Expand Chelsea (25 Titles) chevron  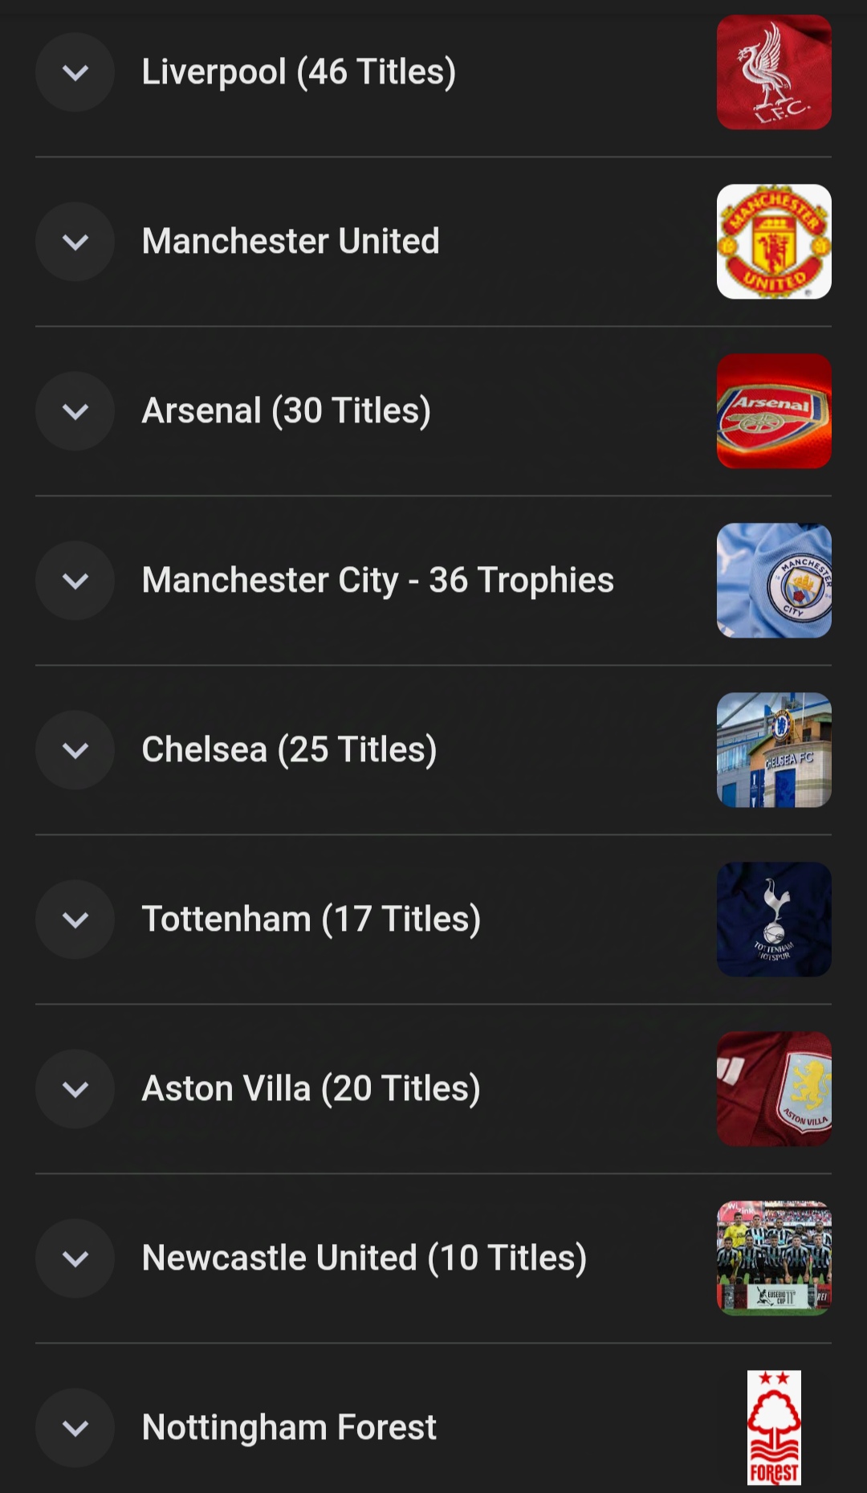coord(75,750)
